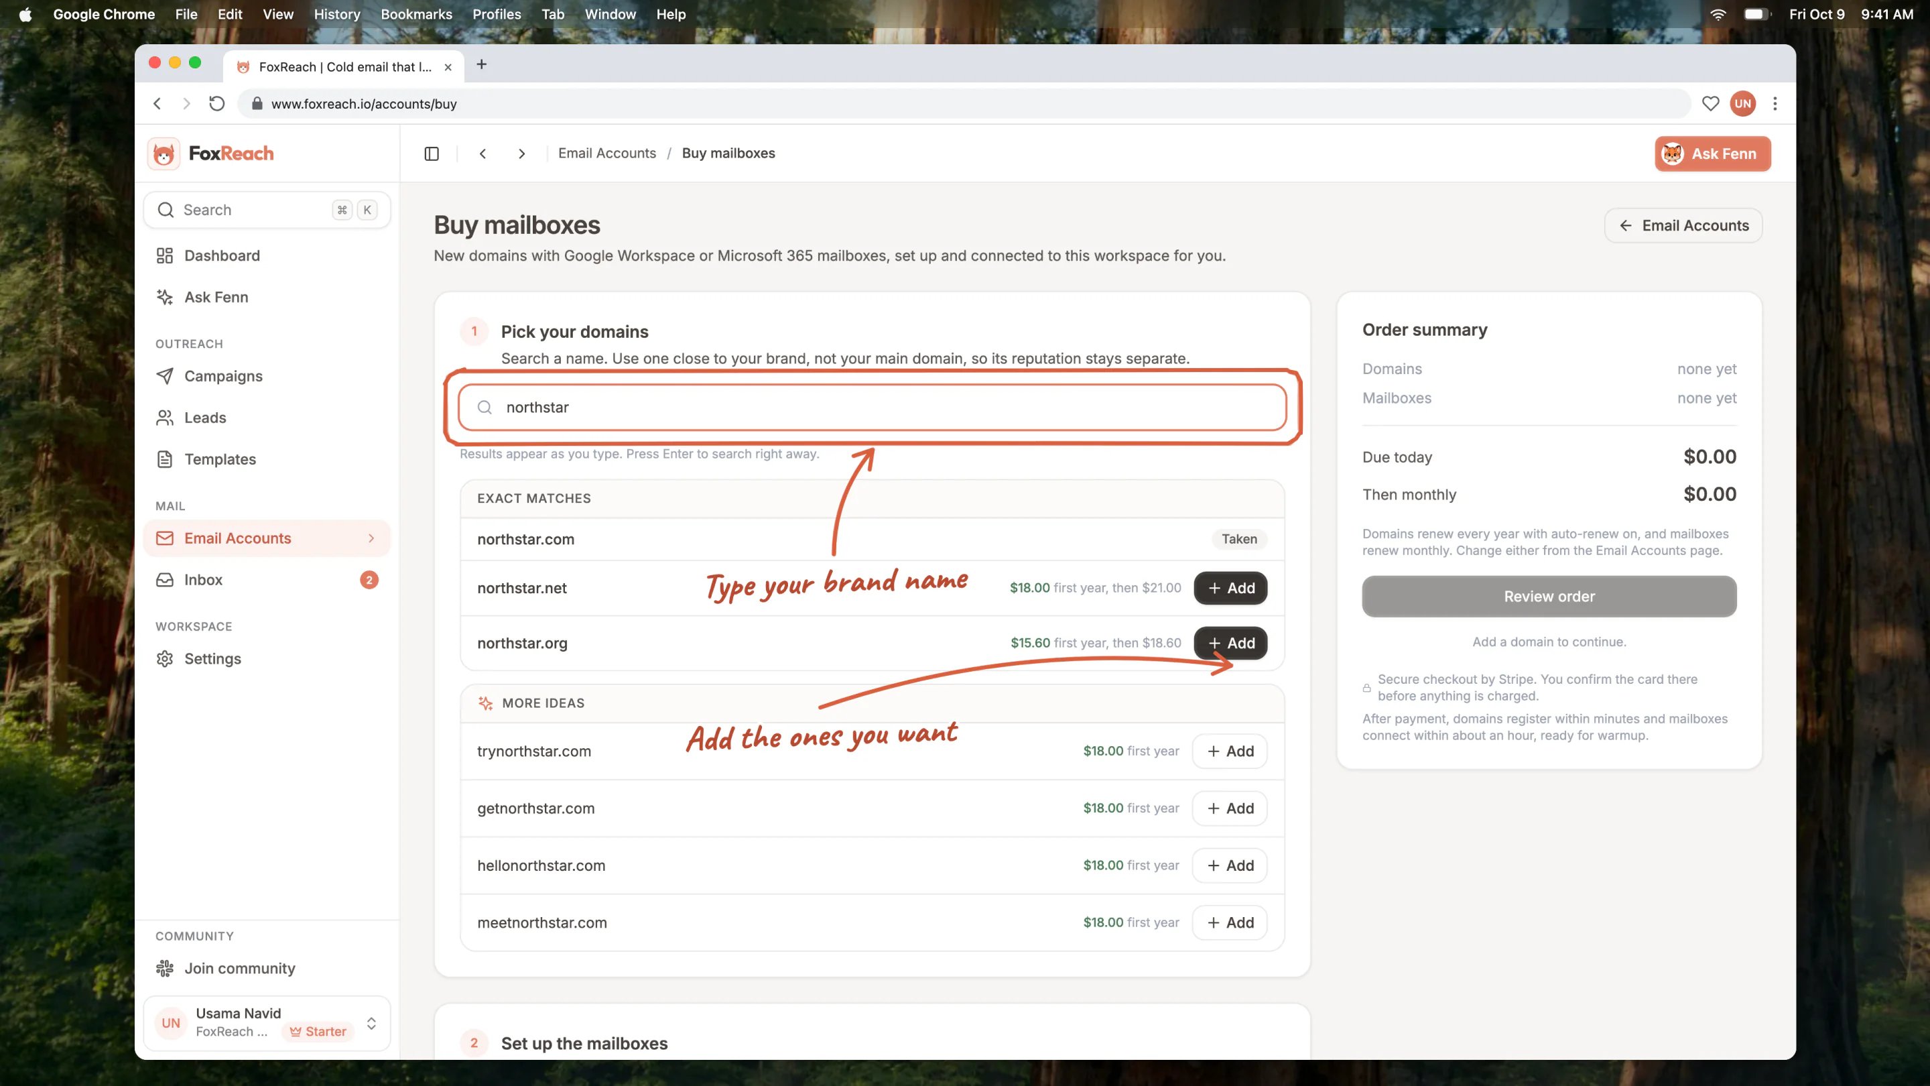The height and width of the screenshot is (1086, 1930).
Task: Click the Review order button
Action: click(x=1549, y=597)
